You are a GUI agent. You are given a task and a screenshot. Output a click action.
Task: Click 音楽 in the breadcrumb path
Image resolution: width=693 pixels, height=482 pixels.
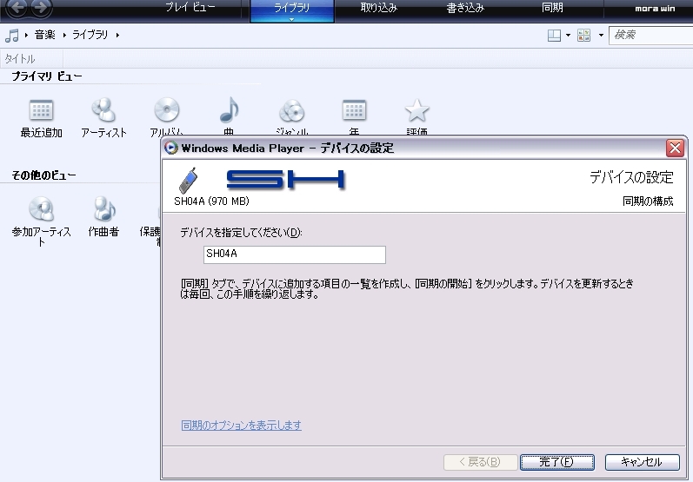[45, 35]
